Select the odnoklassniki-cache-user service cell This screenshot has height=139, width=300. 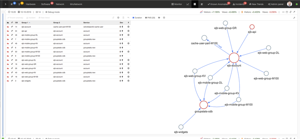point(93,27)
